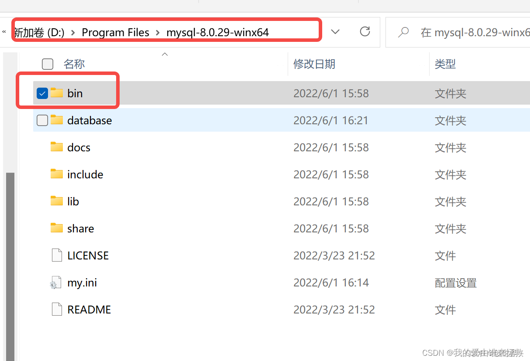Toggle the select-all checkbox in header
The height and width of the screenshot is (361, 530).
[48, 64]
